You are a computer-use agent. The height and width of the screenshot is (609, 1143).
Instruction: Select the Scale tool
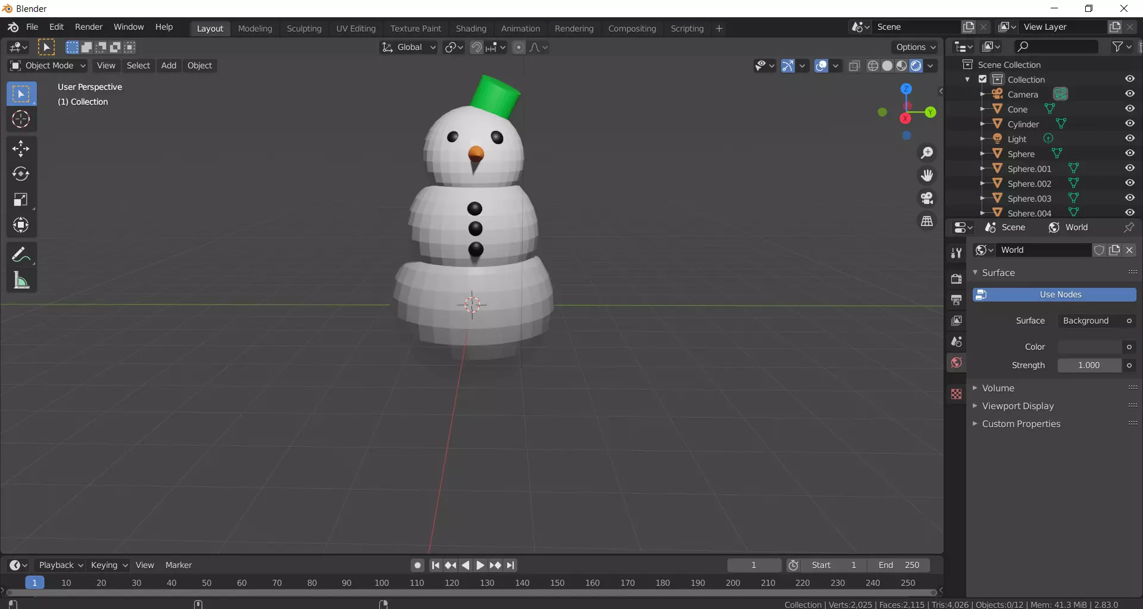point(21,199)
